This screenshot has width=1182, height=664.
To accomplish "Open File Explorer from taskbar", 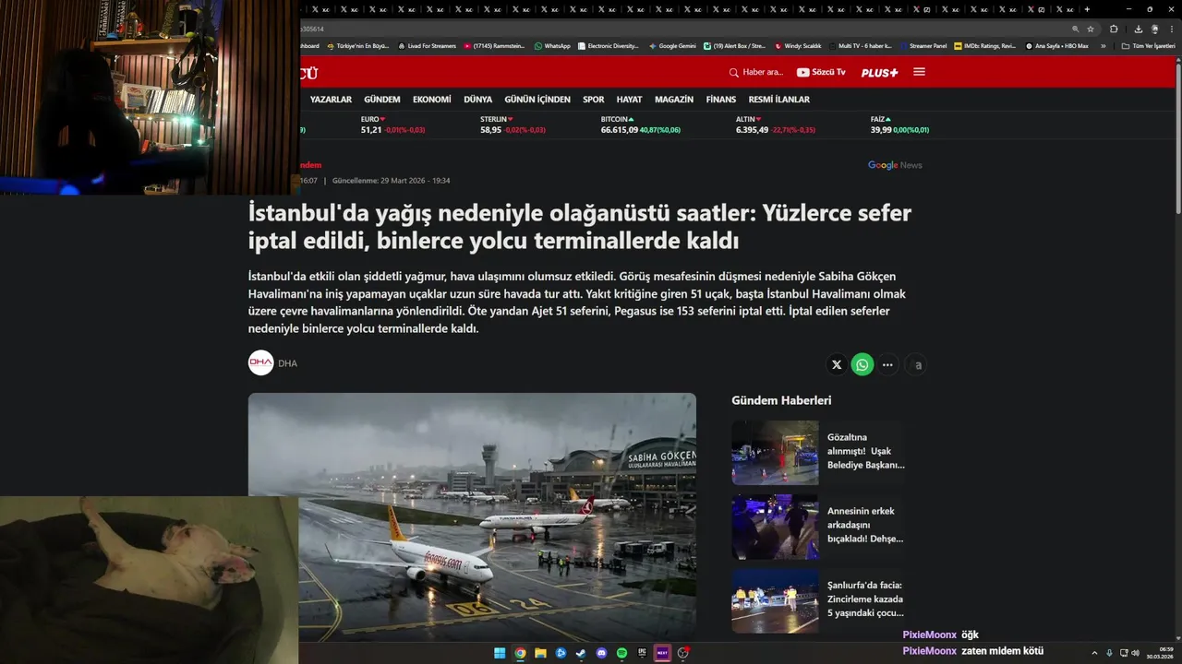I will pyautogui.click(x=540, y=653).
